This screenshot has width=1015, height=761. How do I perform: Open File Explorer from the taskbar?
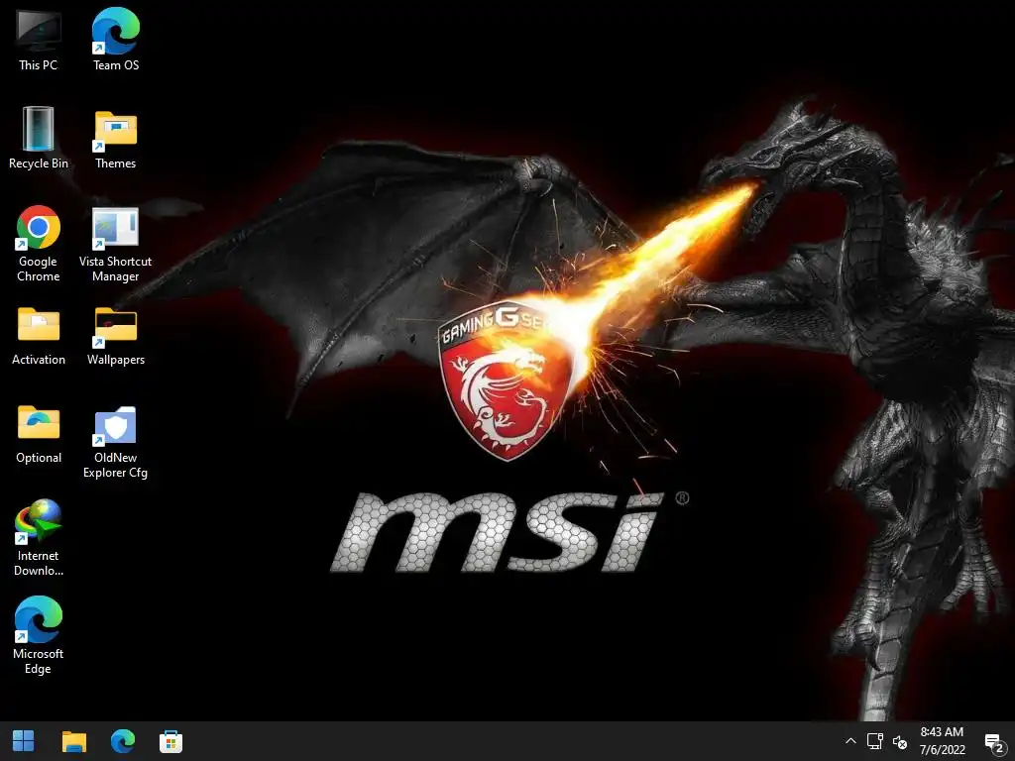(x=73, y=741)
